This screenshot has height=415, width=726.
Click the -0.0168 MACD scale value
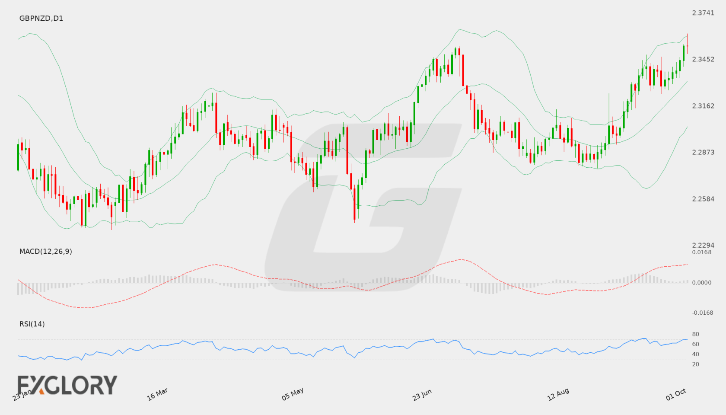click(703, 313)
